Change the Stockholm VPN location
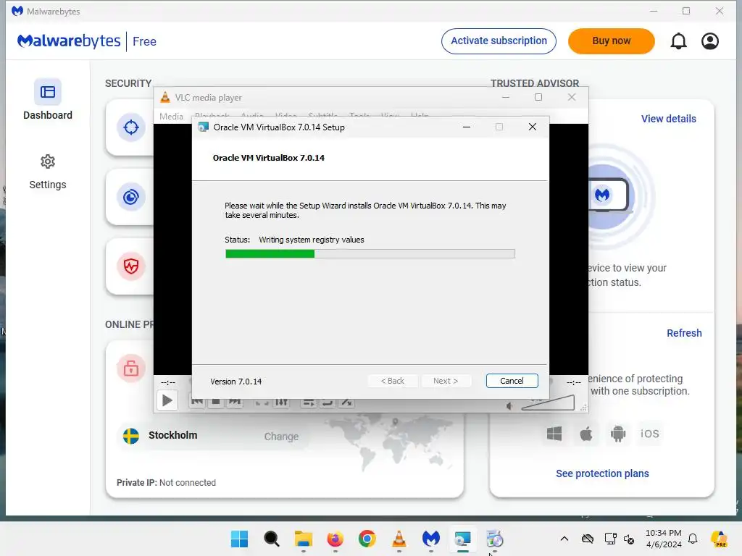The image size is (742, 556). click(281, 437)
